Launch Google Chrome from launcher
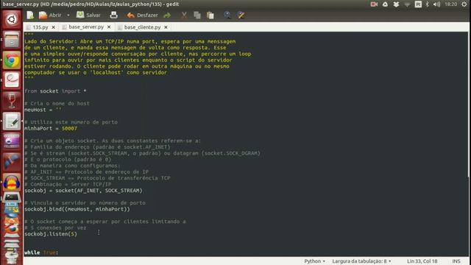 12,60
